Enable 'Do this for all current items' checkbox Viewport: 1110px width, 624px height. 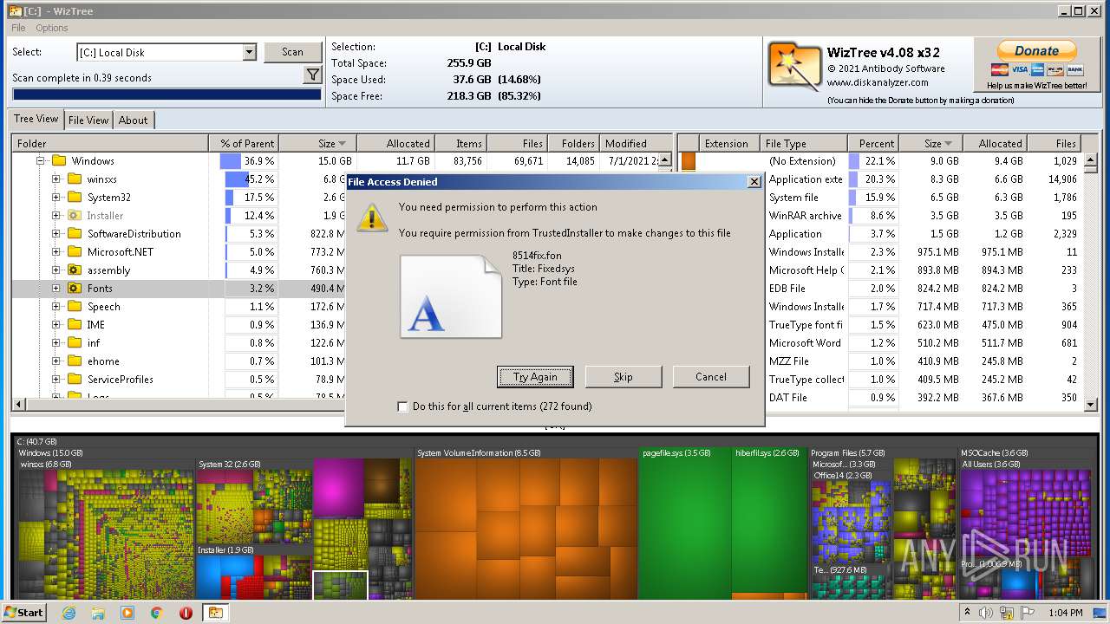[402, 406]
